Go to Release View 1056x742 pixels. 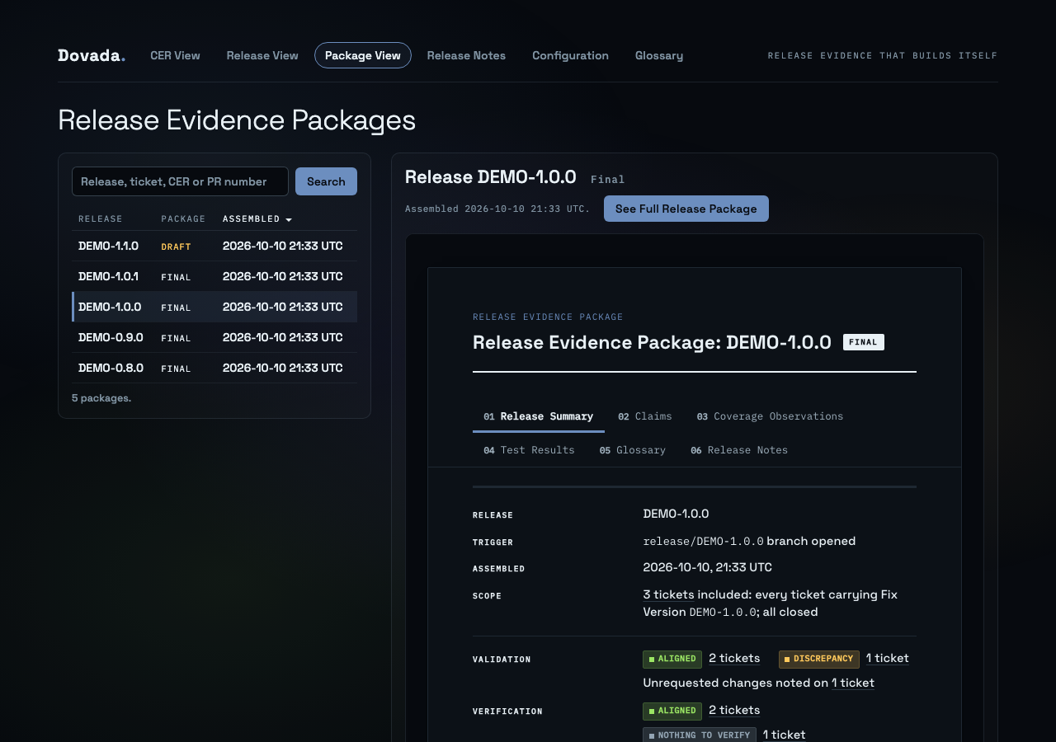pos(262,55)
